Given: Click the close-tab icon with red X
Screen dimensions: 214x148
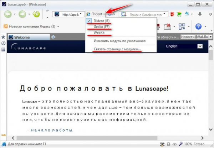Looking at the screenshot, I should coord(168,26).
